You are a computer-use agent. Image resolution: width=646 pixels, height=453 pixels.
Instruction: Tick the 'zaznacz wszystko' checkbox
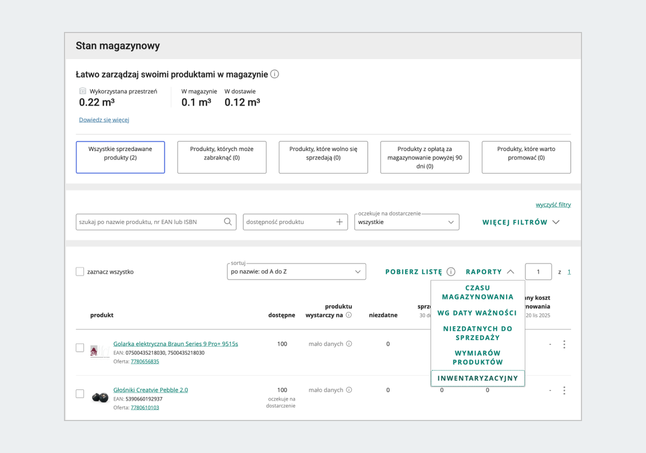[x=80, y=272]
